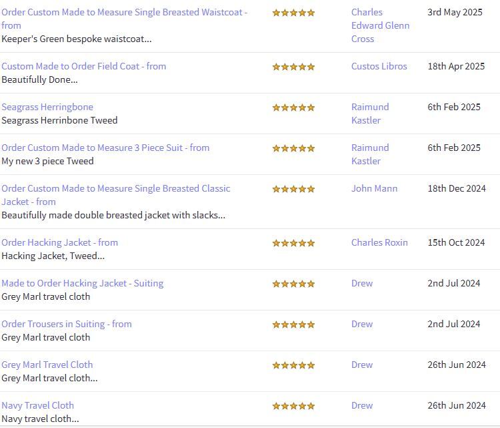Viewport: 500px width, 428px height.
Task: Open the Charles Roxin reviewer link
Action: [x=379, y=242]
